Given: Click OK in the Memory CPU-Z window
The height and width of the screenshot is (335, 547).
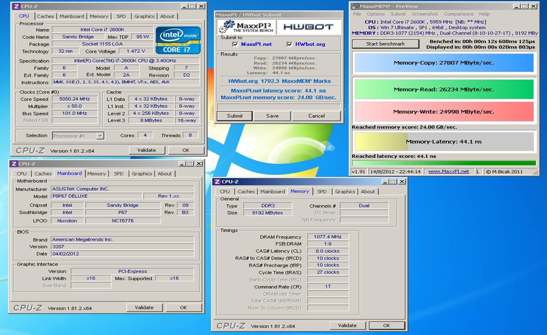Looking at the screenshot, I should pos(387,326).
